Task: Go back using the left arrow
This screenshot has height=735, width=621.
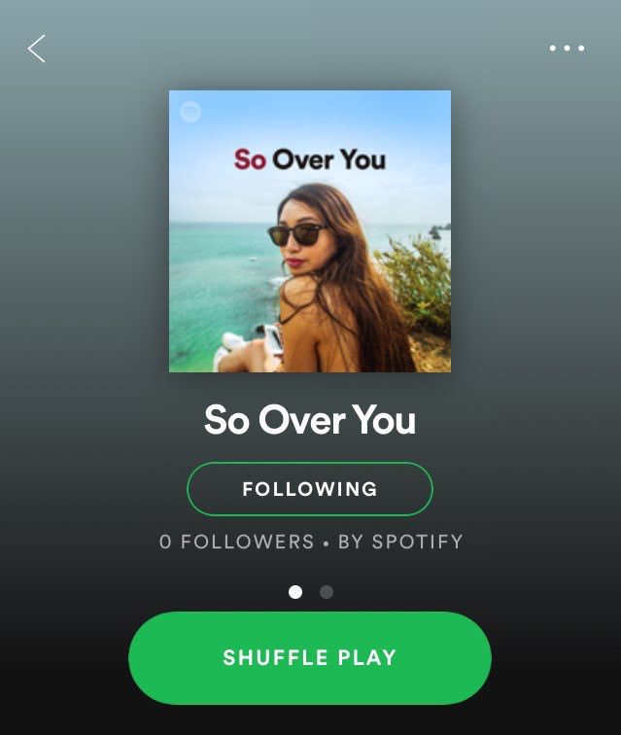Action: coord(36,49)
